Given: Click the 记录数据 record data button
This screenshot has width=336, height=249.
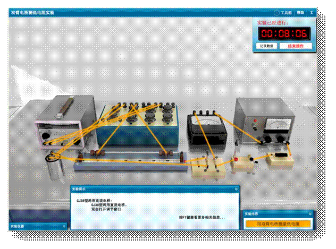Looking at the screenshot, I should [x=266, y=46].
